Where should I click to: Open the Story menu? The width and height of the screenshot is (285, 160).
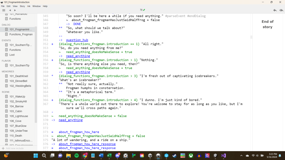tap(22, 6)
